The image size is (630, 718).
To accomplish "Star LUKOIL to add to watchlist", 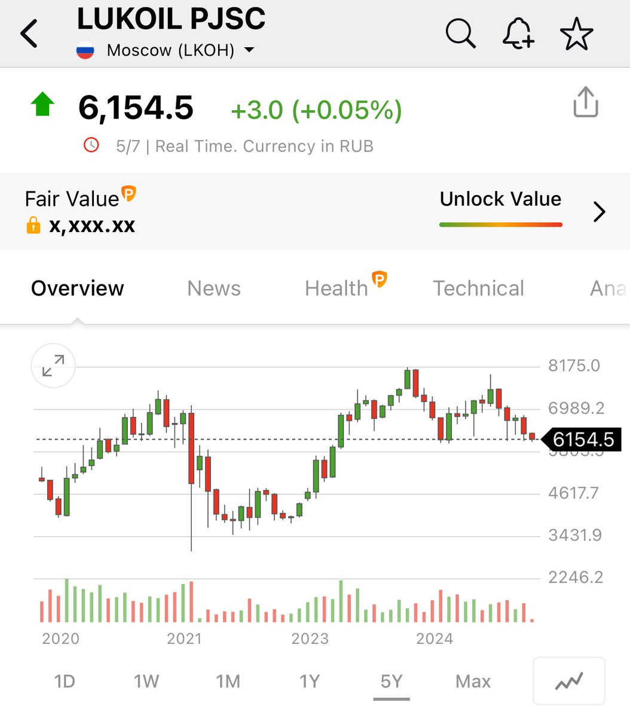I will 577,34.
